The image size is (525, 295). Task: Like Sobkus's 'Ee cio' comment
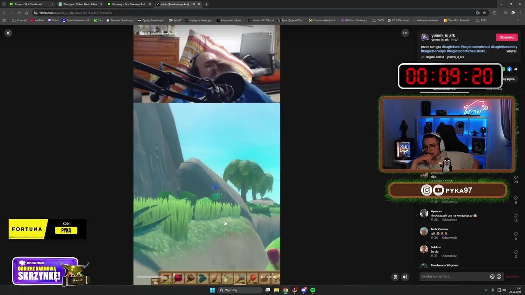coord(516,252)
